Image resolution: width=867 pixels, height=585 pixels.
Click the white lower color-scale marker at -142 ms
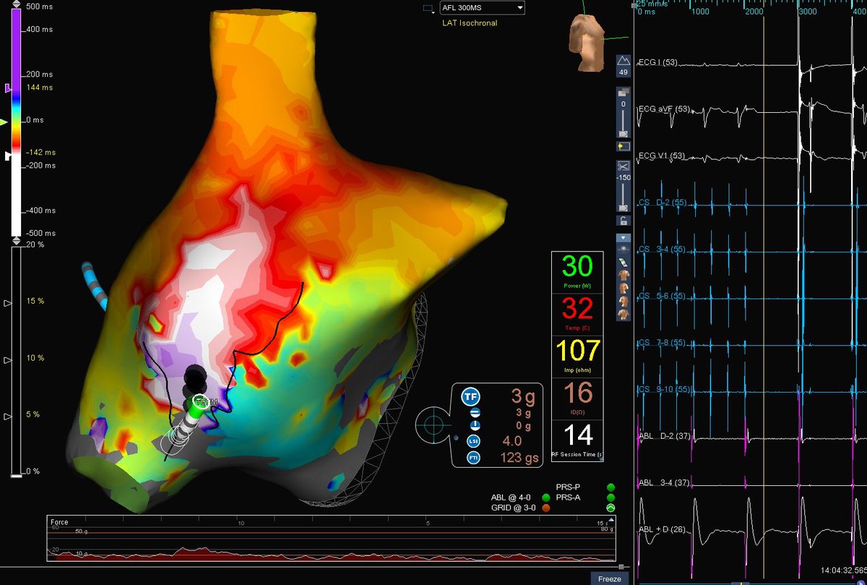[x=8, y=155]
